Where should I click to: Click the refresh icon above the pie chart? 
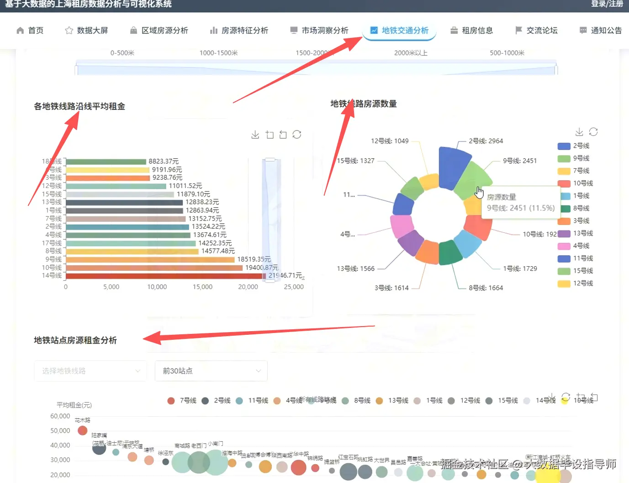click(593, 132)
